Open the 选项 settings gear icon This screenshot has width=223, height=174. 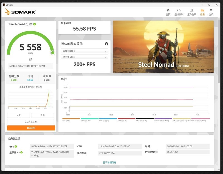(211, 10)
